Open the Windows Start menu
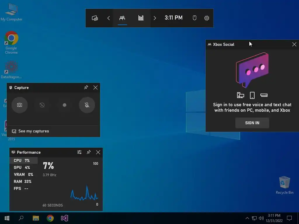This screenshot has width=299, height=224. pos(7,218)
